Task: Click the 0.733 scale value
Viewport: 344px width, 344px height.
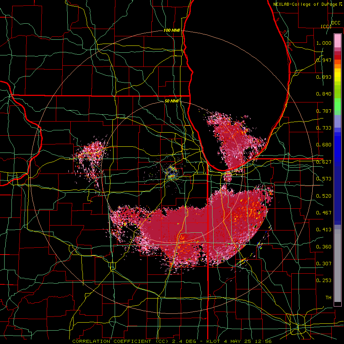Action: (x=324, y=128)
